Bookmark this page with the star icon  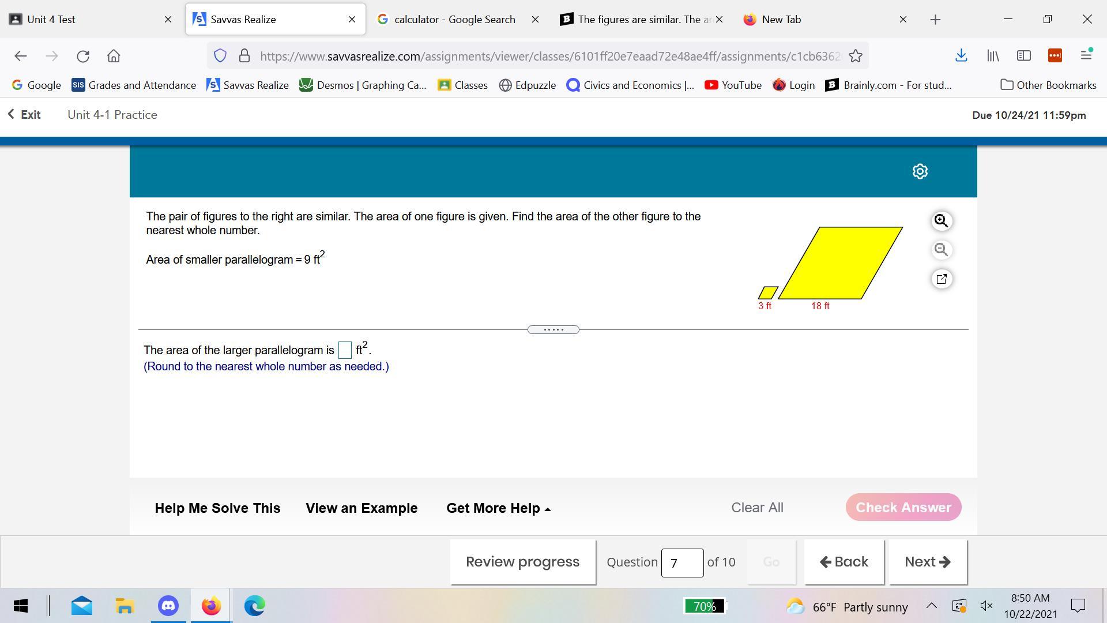click(856, 56)
